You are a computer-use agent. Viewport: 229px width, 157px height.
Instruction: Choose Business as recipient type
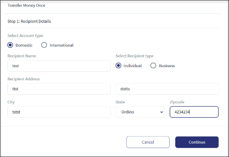(153, 66)
